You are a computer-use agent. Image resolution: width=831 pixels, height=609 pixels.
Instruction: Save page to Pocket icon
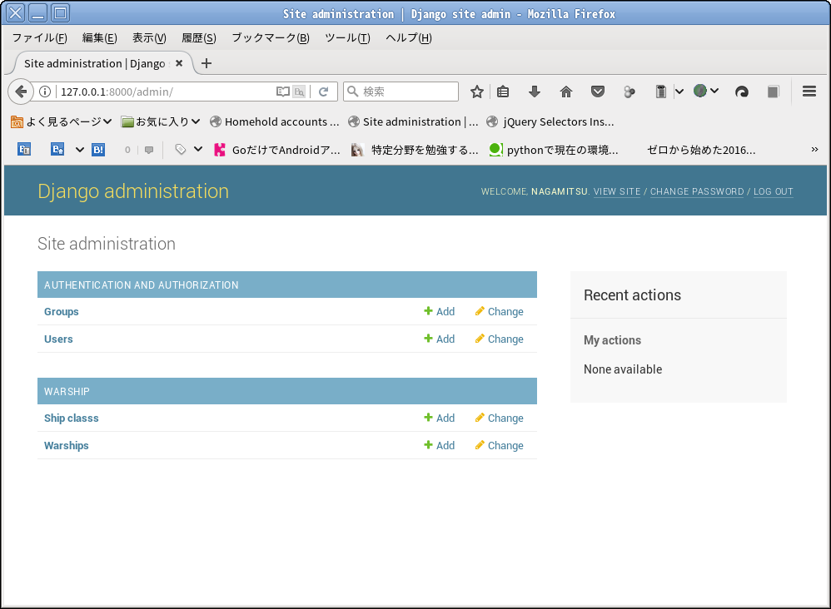(x=598, y=92)
